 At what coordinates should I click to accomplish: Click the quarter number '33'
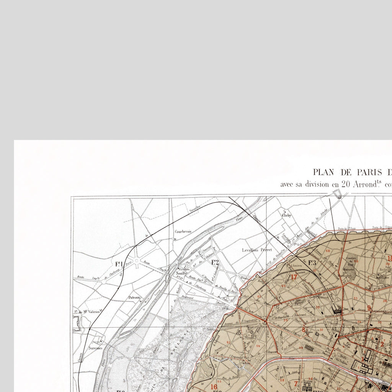tap(356, 298)
